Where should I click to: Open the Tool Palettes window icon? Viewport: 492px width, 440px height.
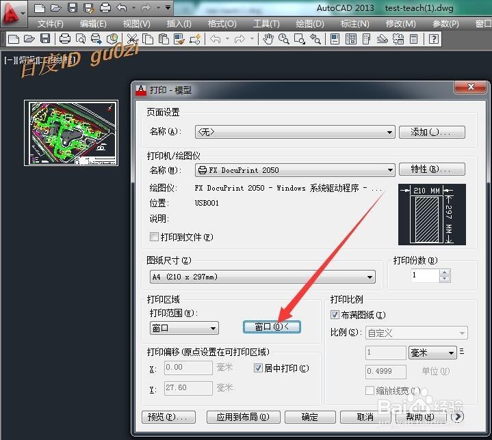366,39
